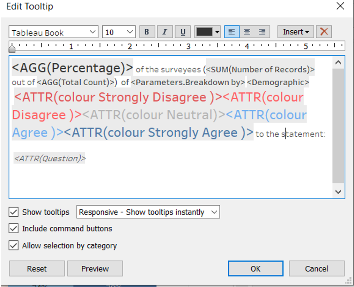Close the Edit Tooltip dialog
Screen dimensions: 354x287
pyautogui.click(x=340, y=6)
